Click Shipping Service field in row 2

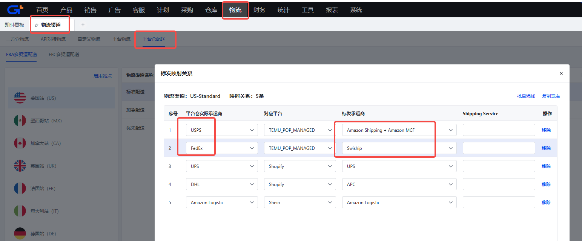pyautogui.click(x=499, y=148)
